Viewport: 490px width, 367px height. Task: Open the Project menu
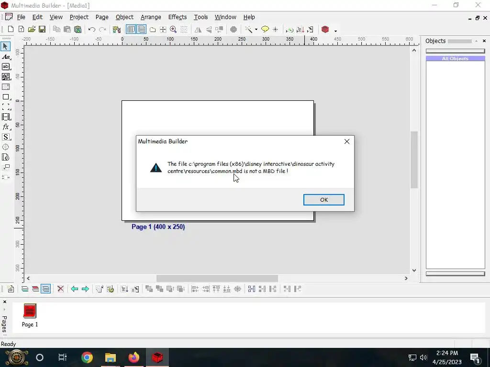[79, 17]
